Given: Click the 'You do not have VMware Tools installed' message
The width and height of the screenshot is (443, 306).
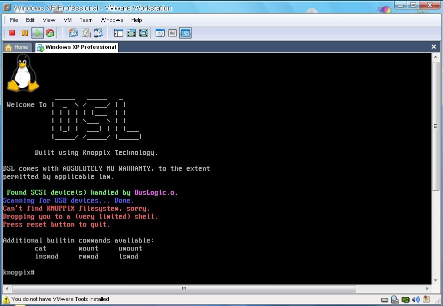Looking at the screenshot, I should pos(61,299).
